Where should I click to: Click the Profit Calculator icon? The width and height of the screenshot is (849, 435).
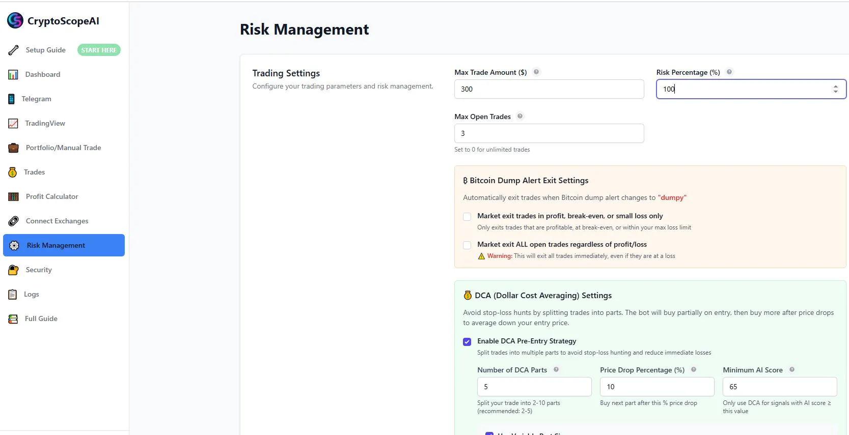(14, 196)
